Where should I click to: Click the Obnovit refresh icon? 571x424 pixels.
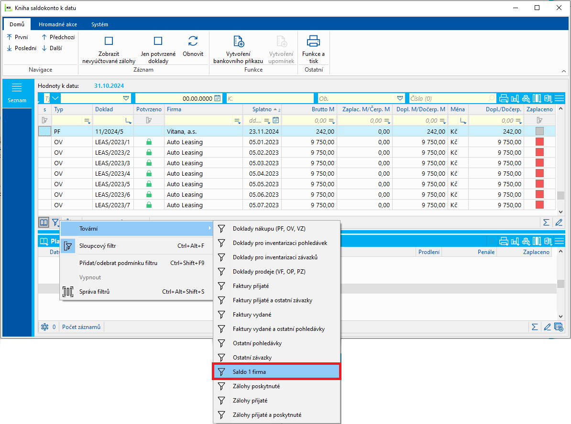click(x=193, y=42)
